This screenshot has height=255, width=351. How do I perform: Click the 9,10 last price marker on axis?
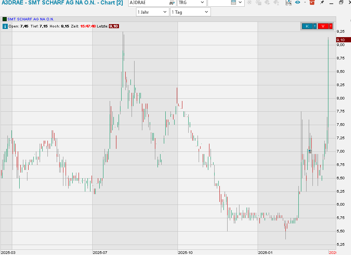[343, 40]
